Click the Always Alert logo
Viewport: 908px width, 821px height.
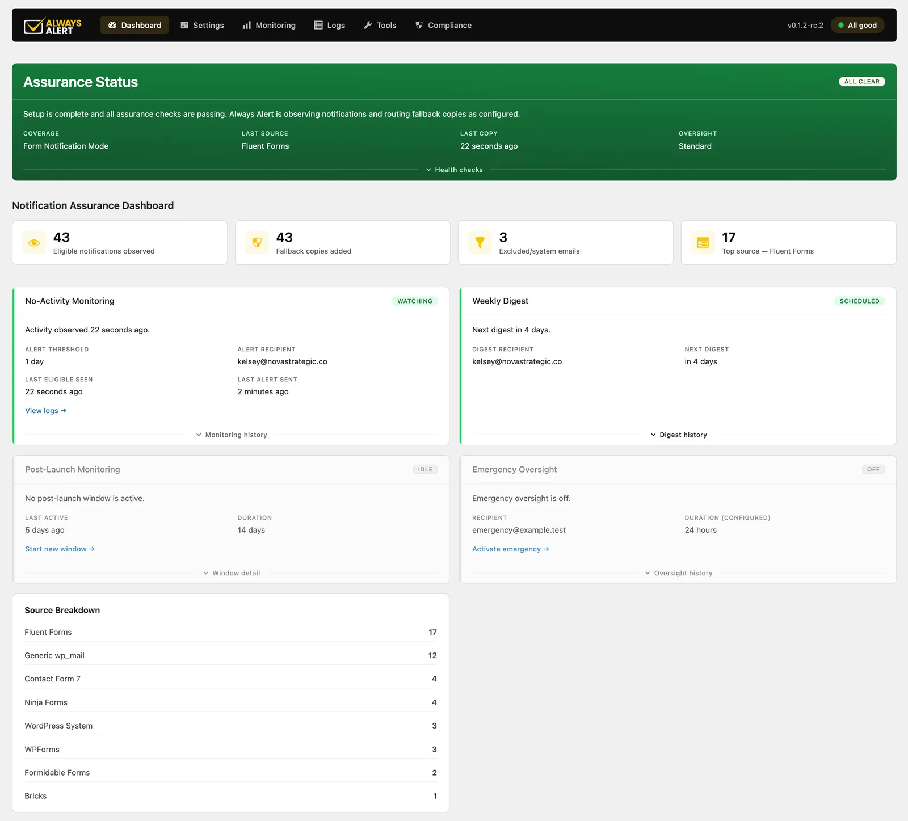tap(53, 26)
